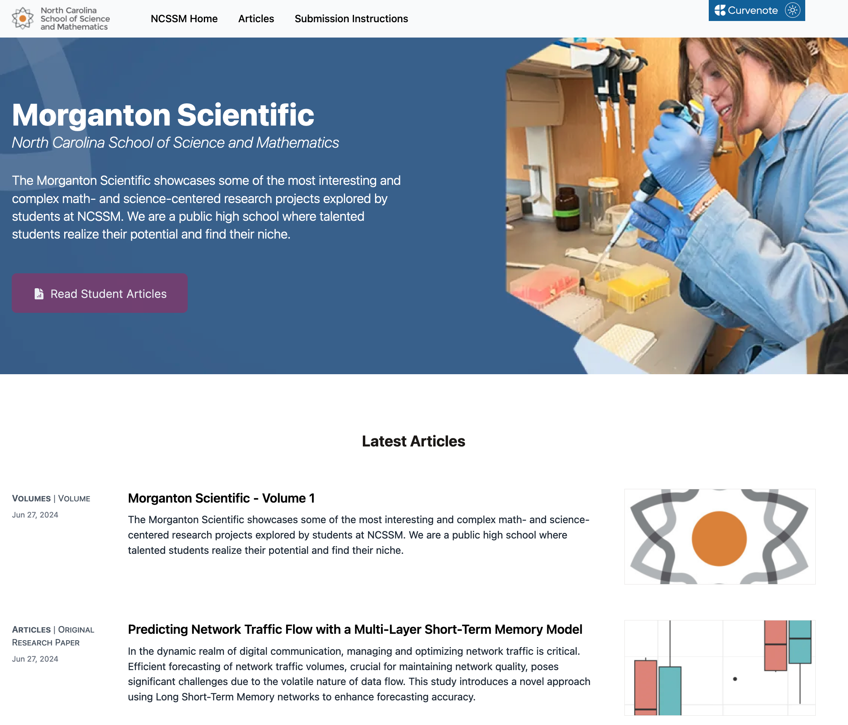This screenshot has width=848, height=725.
Task: Click the Submission Instructions menu item
Action: pyautogui.click(x=351, y=18)
